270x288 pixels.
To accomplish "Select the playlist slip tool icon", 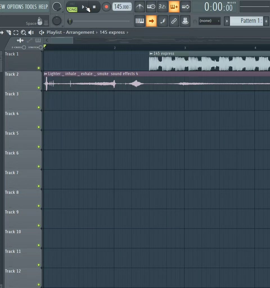I will tap(8, 33).
